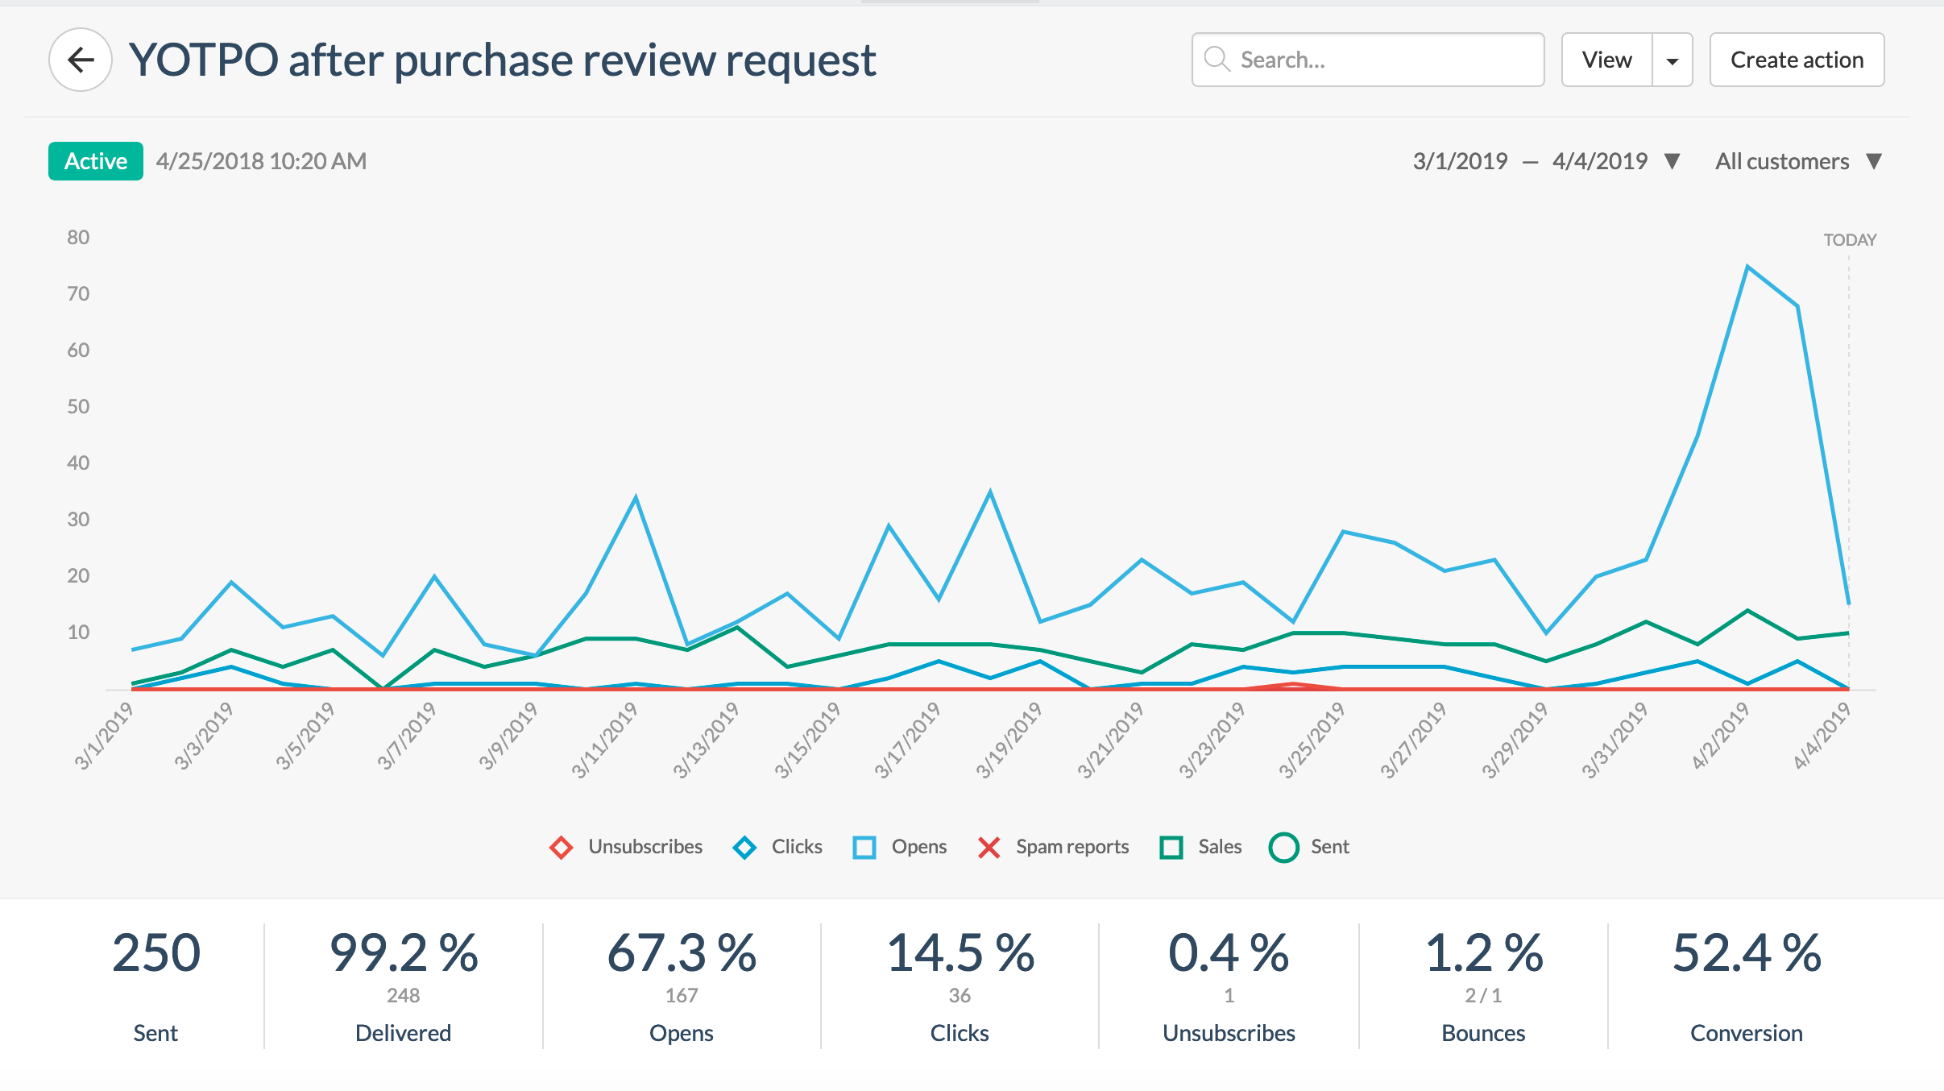1944x1091 pixels.
Task: Click the 2 / 1 bounces count
Action: click(1483, 996)
